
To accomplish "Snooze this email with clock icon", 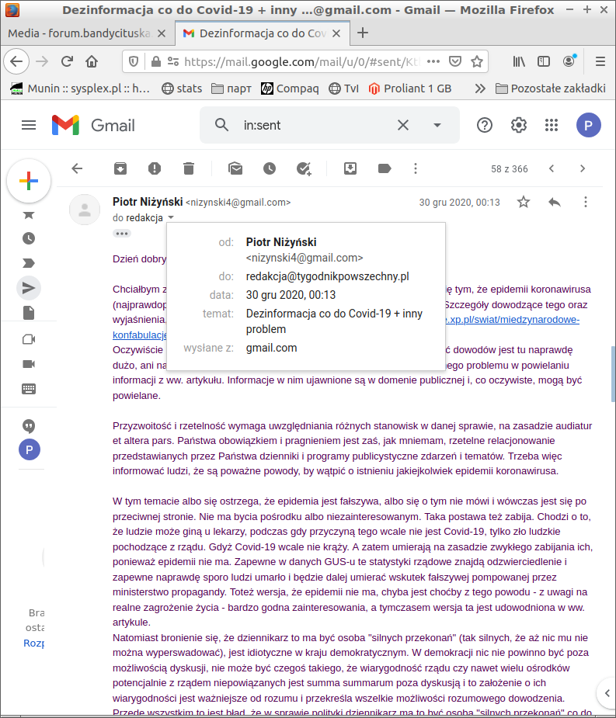I will [x=270, y=168].
